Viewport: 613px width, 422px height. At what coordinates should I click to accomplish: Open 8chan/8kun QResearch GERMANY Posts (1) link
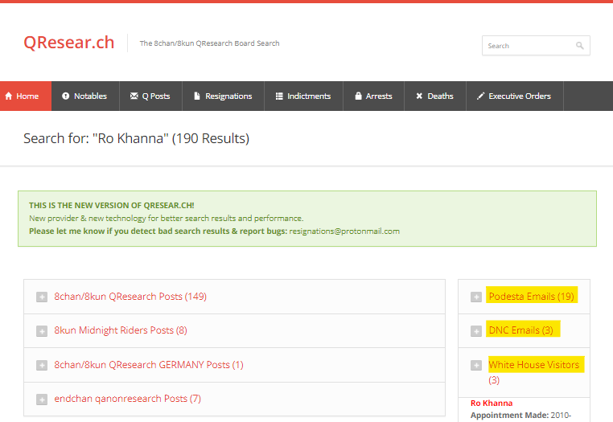149,365
